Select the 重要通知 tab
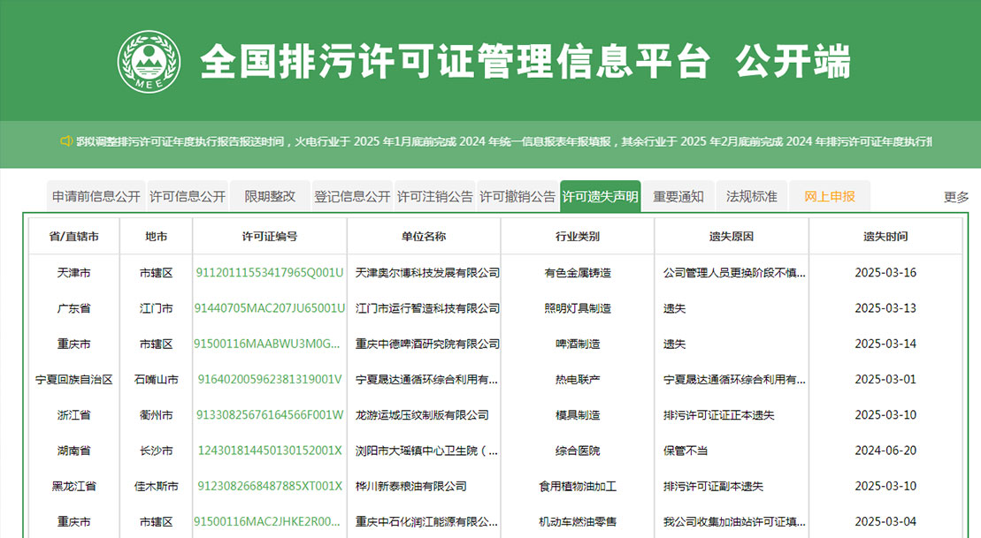Screen dimensions: 981x538 [678, 195]
